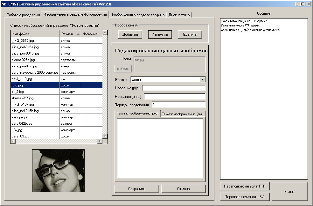Focus the Порядок следования field
This screenshot has width=313, height=206.
(178, 105)
